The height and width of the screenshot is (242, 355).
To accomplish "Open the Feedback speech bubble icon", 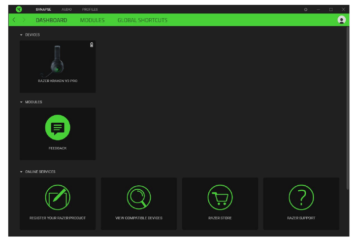I will pos(58,128).
